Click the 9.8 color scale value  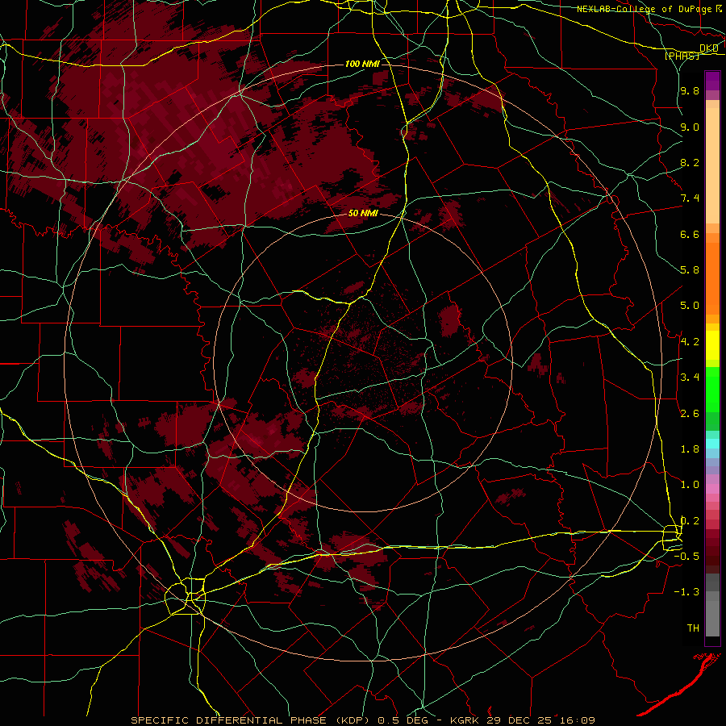point(690,90)
